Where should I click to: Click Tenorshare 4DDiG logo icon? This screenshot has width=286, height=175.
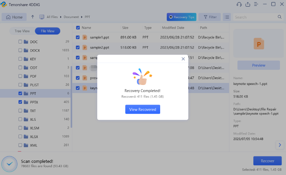(x=4, y=4)
